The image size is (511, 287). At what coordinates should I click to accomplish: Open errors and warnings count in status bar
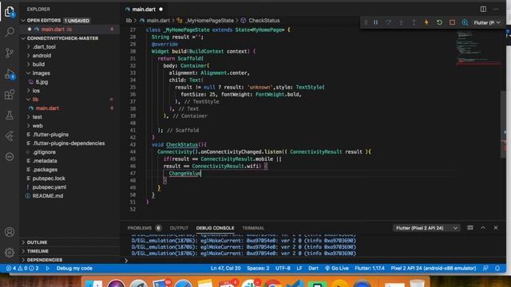click(22, 268)
